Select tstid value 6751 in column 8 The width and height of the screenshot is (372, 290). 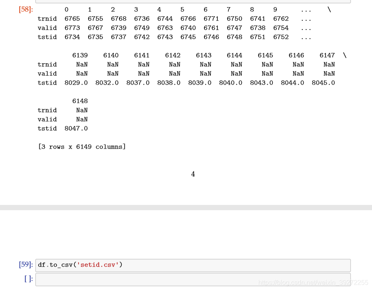coord(258,37)
